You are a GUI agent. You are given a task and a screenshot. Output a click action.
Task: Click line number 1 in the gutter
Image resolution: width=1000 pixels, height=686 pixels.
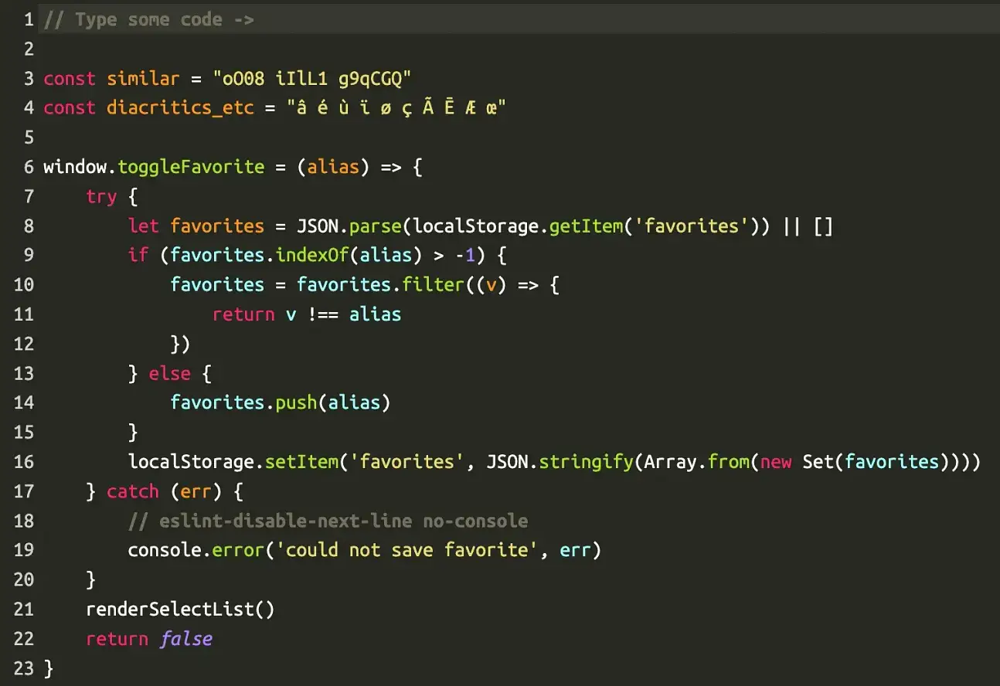(x=29, y=19)
